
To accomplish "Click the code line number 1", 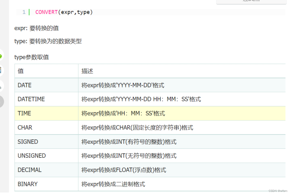I will pos(24,12).
